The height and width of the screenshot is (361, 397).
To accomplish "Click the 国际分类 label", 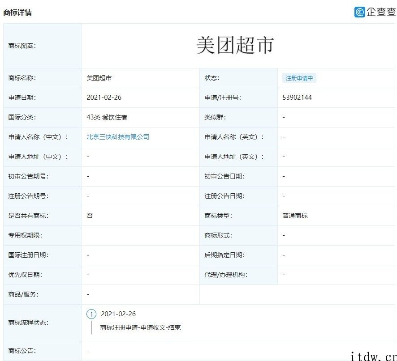I will click(22, 117).
